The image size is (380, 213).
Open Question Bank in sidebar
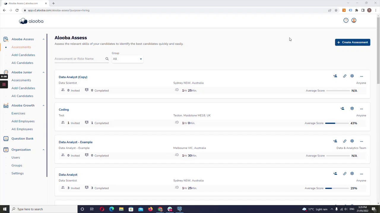[x=22, y=138]
